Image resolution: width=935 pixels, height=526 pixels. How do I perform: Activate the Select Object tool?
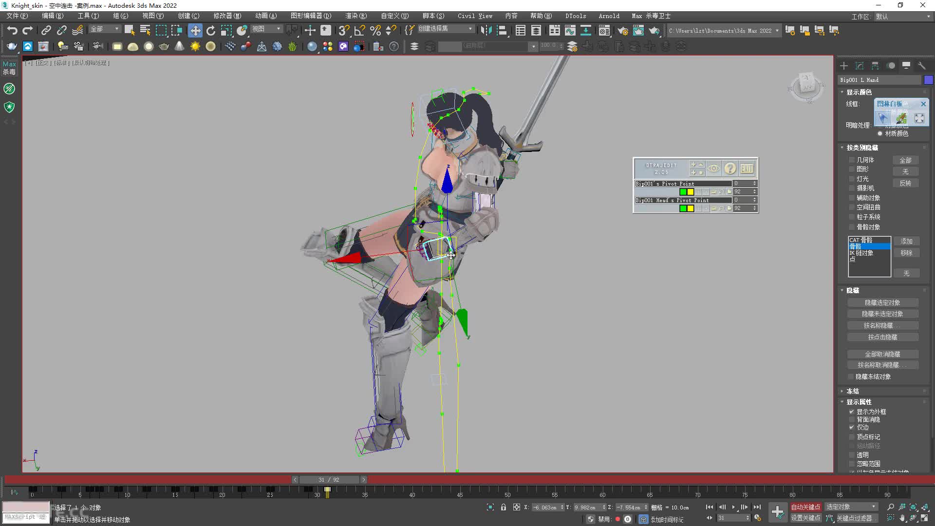pyautogui.click(x=129, y=30)
